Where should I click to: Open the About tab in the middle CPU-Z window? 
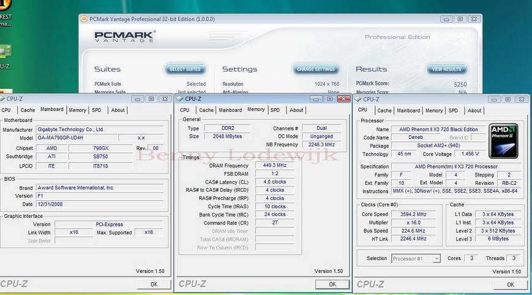point(296,110)
